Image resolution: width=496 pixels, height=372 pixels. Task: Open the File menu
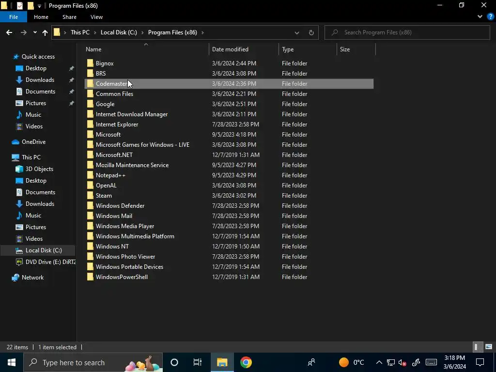(x=14, y=17)
